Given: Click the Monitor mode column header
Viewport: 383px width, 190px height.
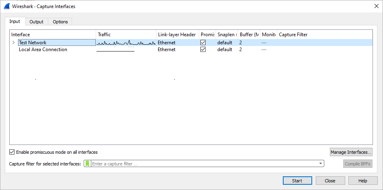Looking at the screenshot, I should click(x=269, y=35).
